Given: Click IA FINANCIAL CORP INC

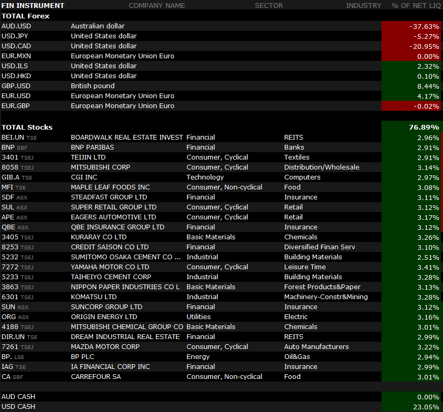Looking at the screenshot, I should pos(110,367).
